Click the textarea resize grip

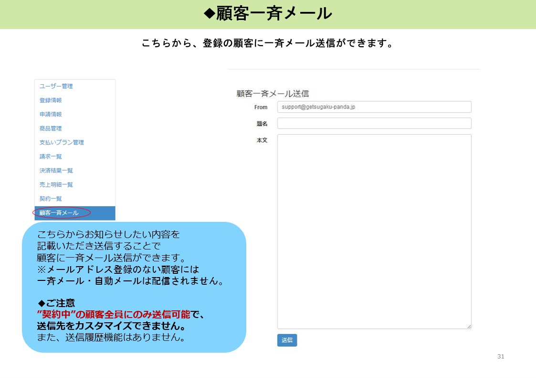click(469, 326)
